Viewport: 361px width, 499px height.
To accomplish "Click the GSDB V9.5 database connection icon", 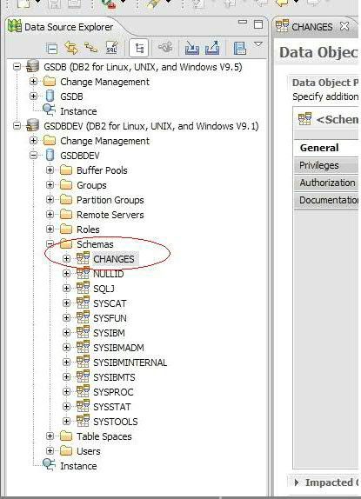I will point(32,66).
